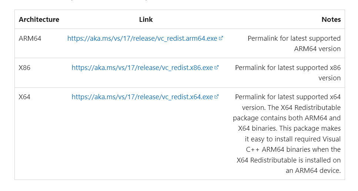
Task: Click the 'it easy to install required Visual' text
Action: tap(292, 139)
